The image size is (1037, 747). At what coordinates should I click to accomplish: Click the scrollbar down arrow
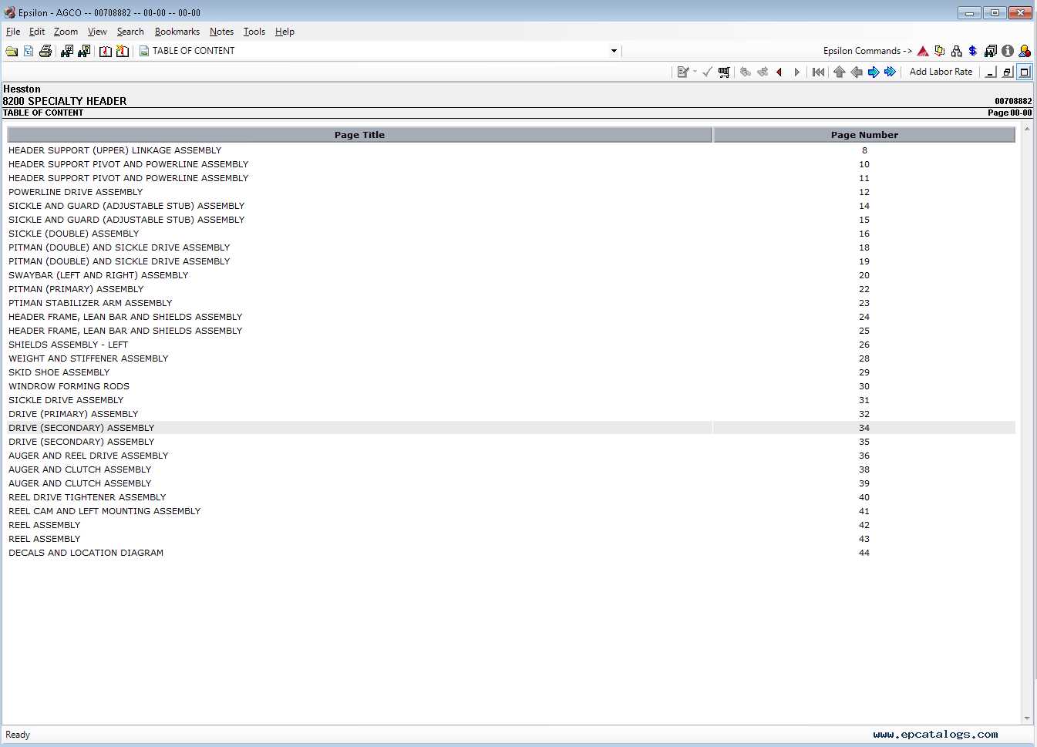point(1027,718)
